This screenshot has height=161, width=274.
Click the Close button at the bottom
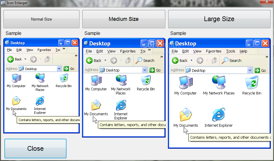coord(35,148)
